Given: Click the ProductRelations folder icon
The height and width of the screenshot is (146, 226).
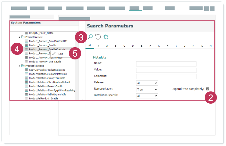Looking at the screenshot, I should (23, 66).
